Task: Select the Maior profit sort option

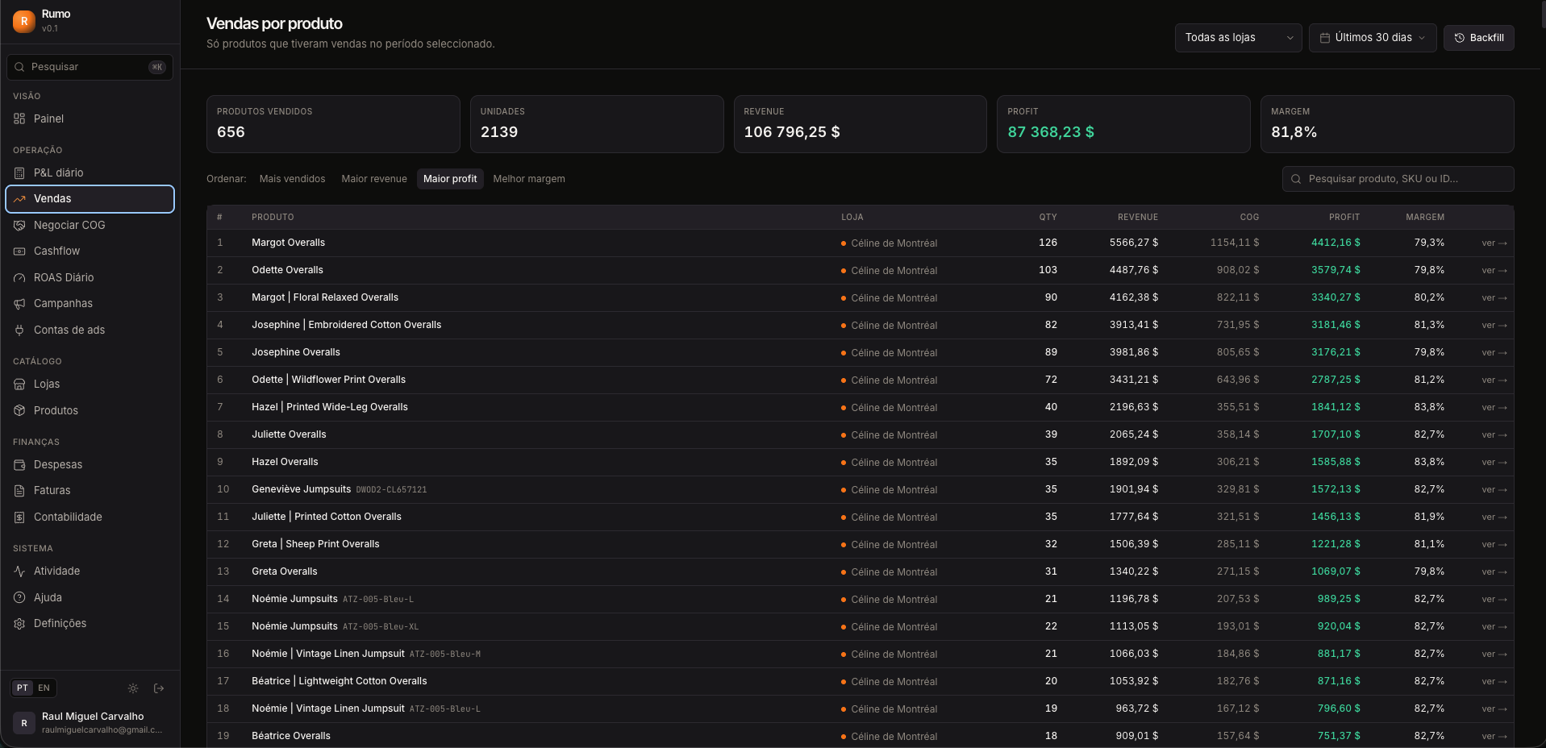Action: pyautogui.click(x=450, y=179)
